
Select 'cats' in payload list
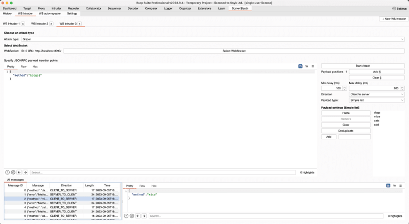tap(377, 120)
